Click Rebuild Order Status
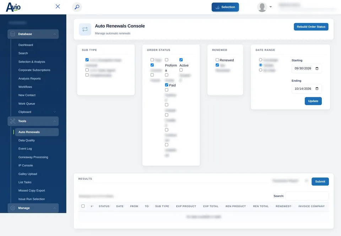Screen dimensions: 341x236 (x=311, y=27)
